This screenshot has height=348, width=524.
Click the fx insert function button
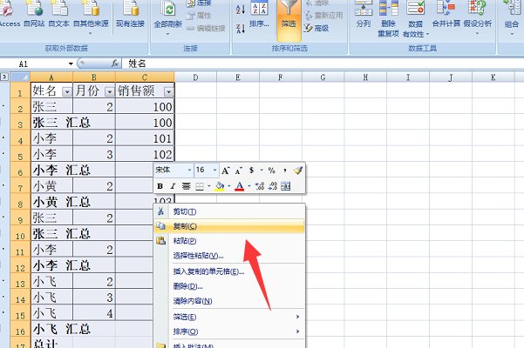click(x=114, y=64)
